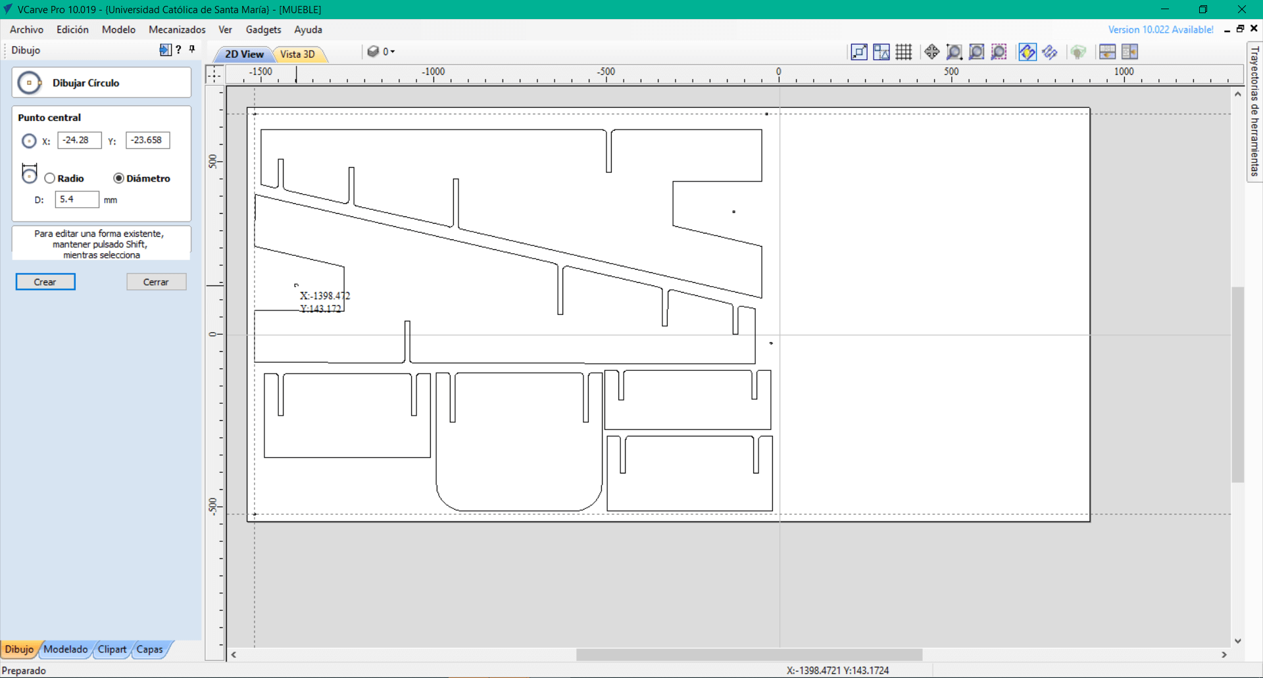Tile 2D and 3D views horizontally
The image size is (1263, 678).
click(1107, 52)
